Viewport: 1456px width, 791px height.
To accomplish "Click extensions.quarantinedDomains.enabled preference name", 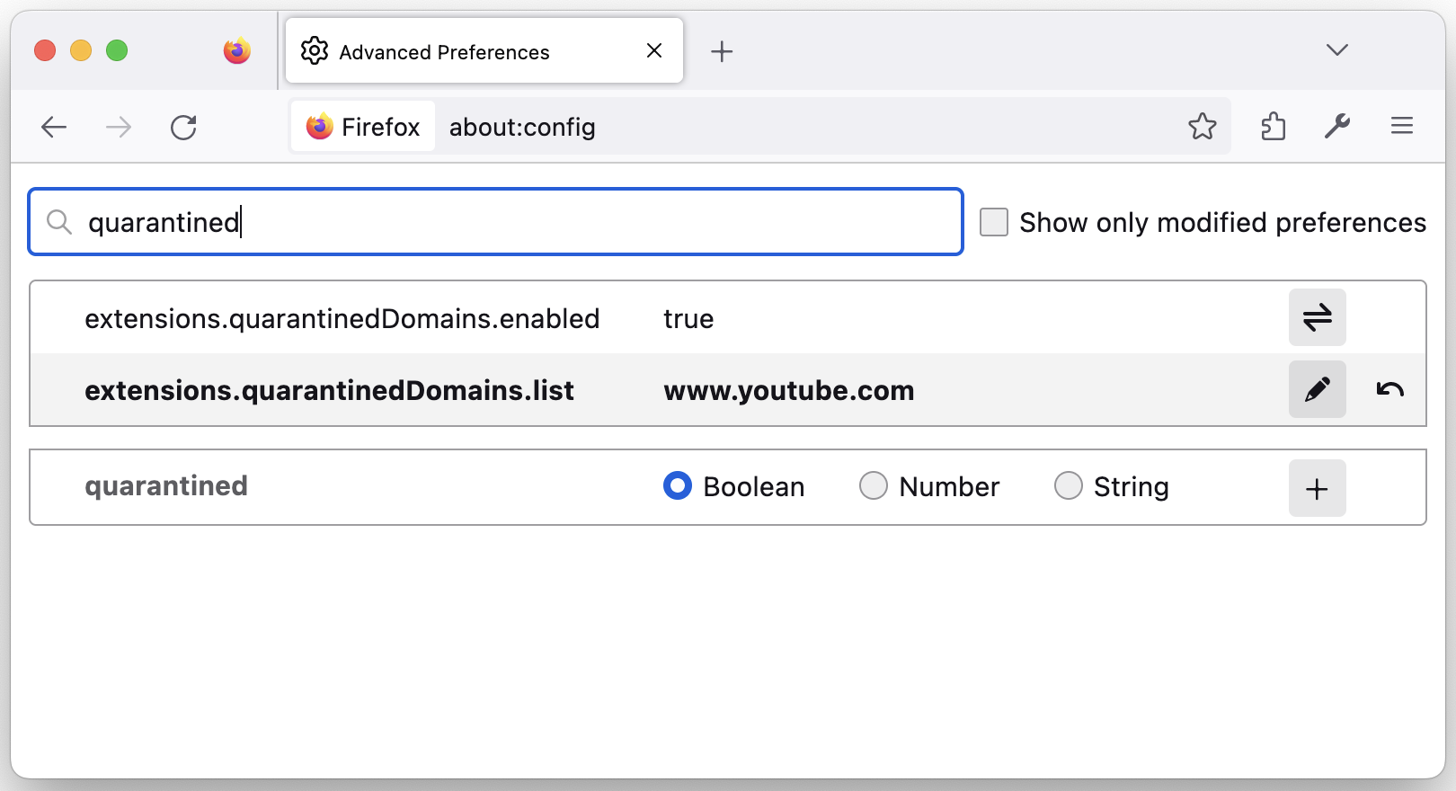I will (x=342, y=319).
